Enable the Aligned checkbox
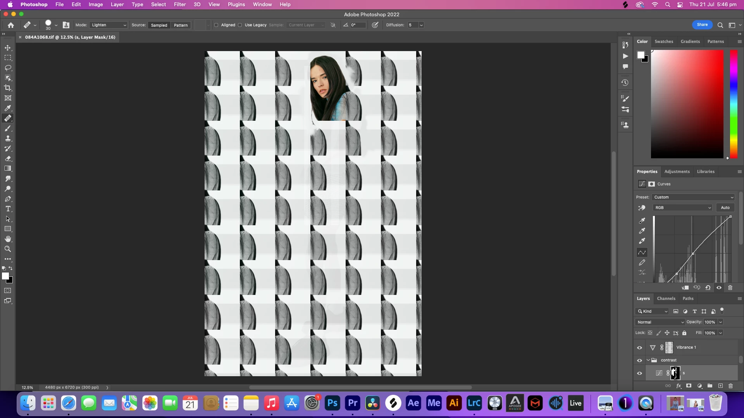The image size is (744, 418). (x=216, y=25)
